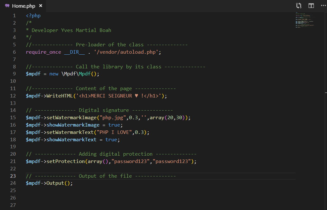This screenshot has height=210, width=327.
Task: Close the Home.php tab
Action: click(41, 6)
